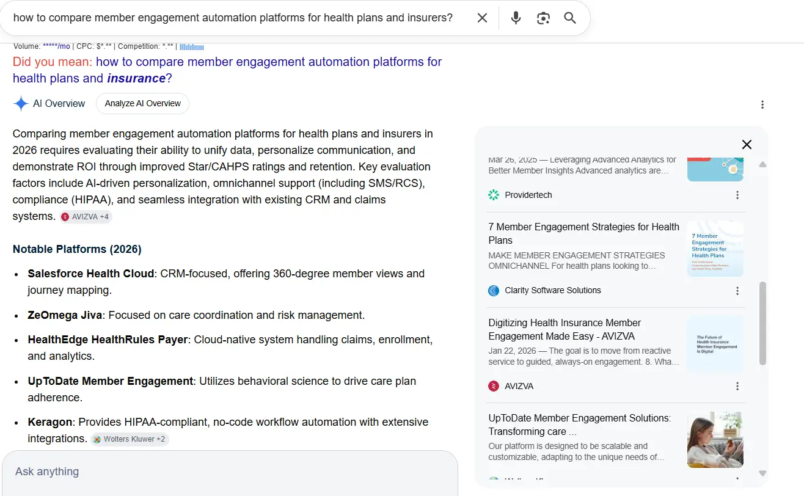Click the Competition value text
The width and height of the screenshot is (804, 496).
click(x=168, y=46)
